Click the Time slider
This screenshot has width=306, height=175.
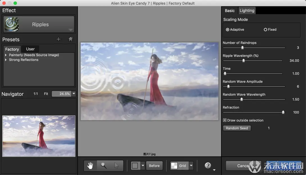pyautogui.click(x=253, y=73)
